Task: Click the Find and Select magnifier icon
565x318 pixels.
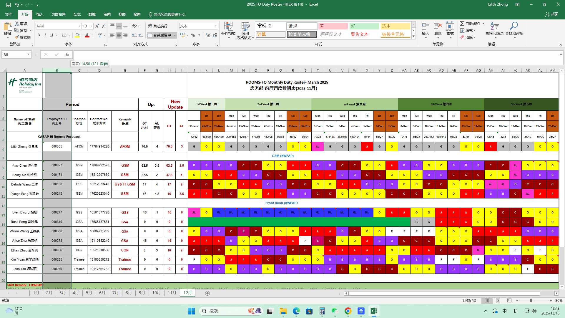Action: (514, 26)
